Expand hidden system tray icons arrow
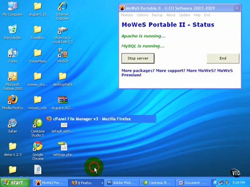 pos(215,183)
